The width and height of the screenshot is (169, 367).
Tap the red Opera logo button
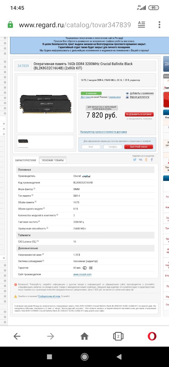(152, 336)
